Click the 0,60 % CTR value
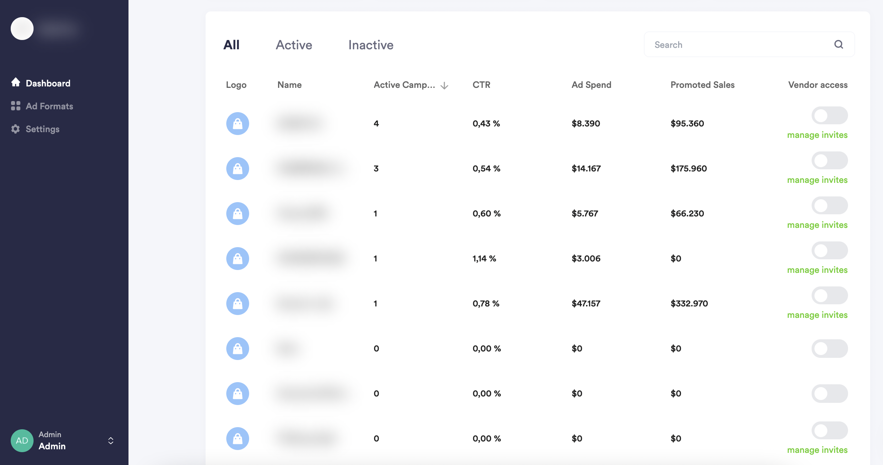 tap(486, 214)
